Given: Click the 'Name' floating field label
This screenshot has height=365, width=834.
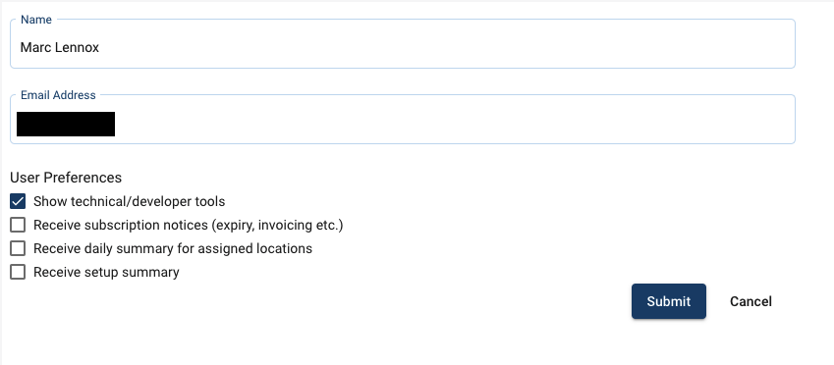Looking at the screenshot, I should point(36,20).
